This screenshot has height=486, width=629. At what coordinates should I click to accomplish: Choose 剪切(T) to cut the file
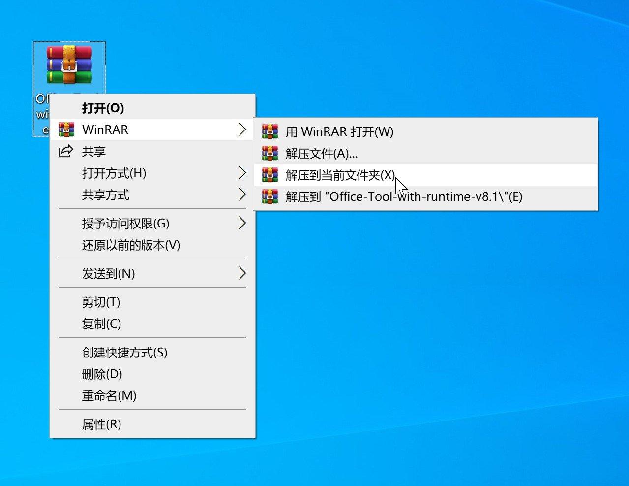tap(152, 302)
